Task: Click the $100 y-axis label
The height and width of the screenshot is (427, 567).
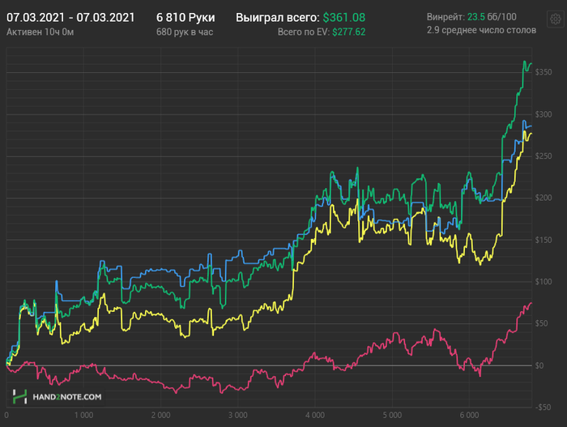Action: click(544, 281)
